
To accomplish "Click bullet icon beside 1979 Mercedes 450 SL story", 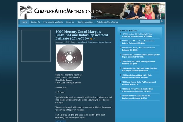I will 120,34.
